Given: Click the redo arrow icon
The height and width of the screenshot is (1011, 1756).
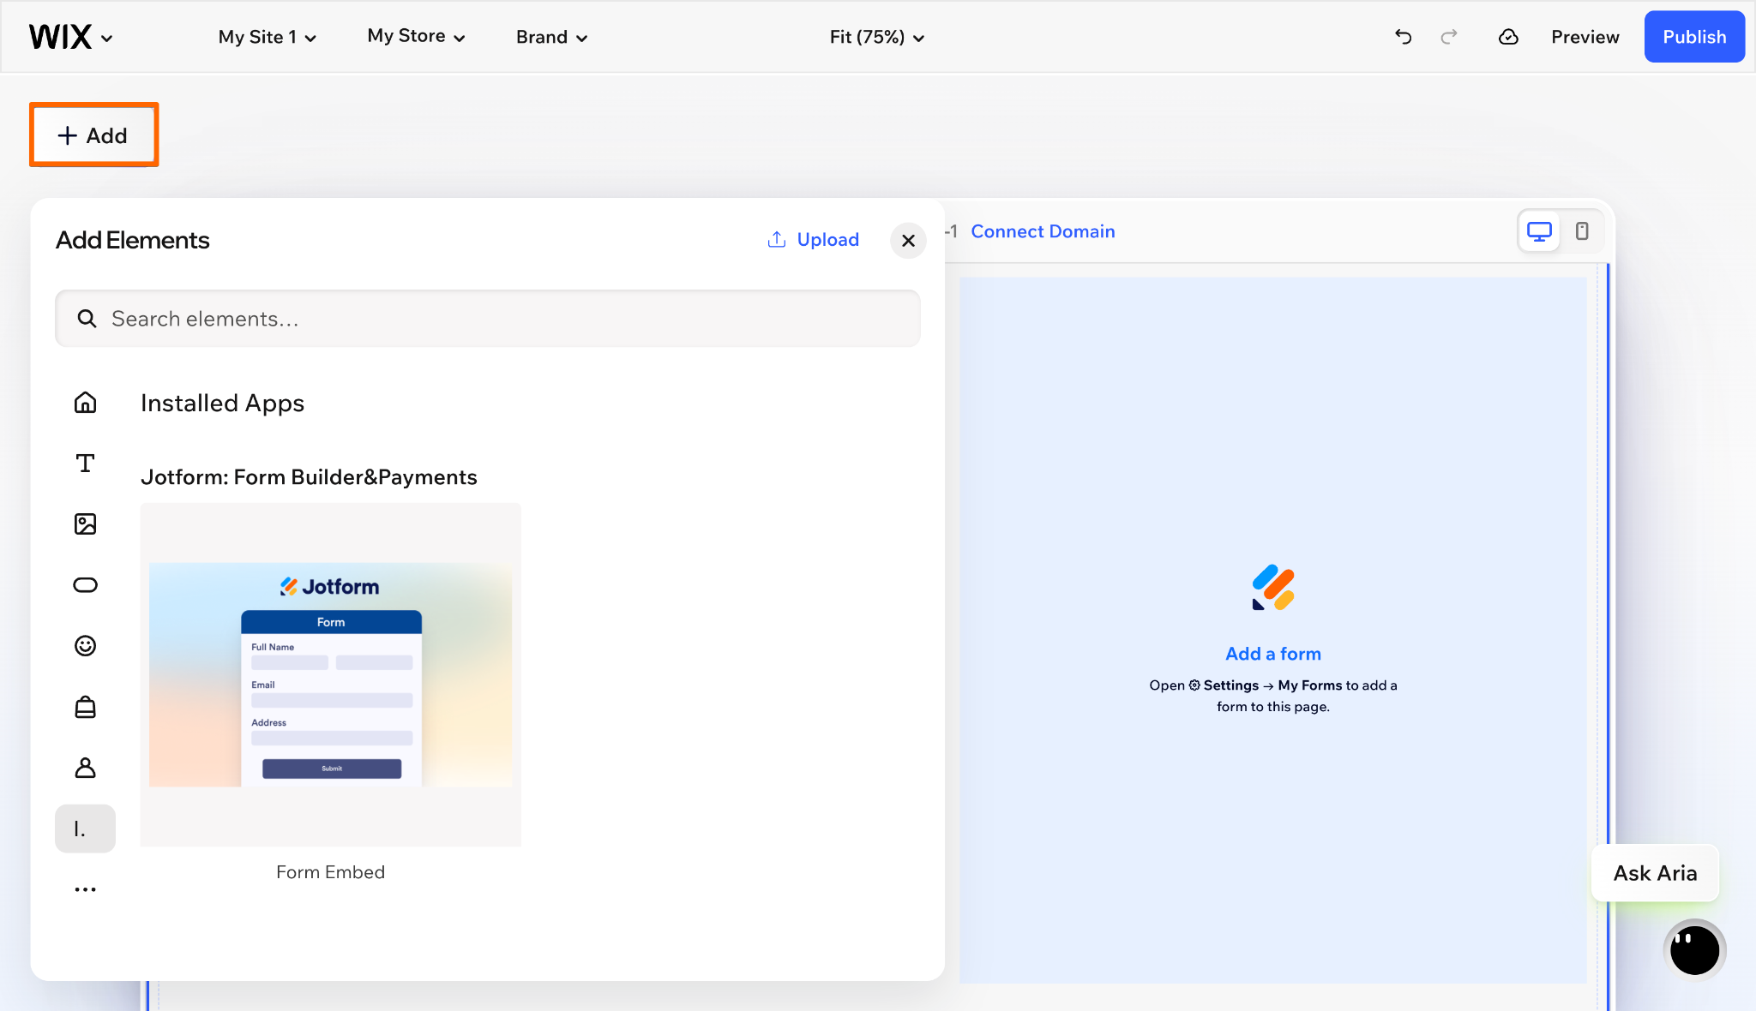Looking at the screenshot, I should click(1449, 37).
